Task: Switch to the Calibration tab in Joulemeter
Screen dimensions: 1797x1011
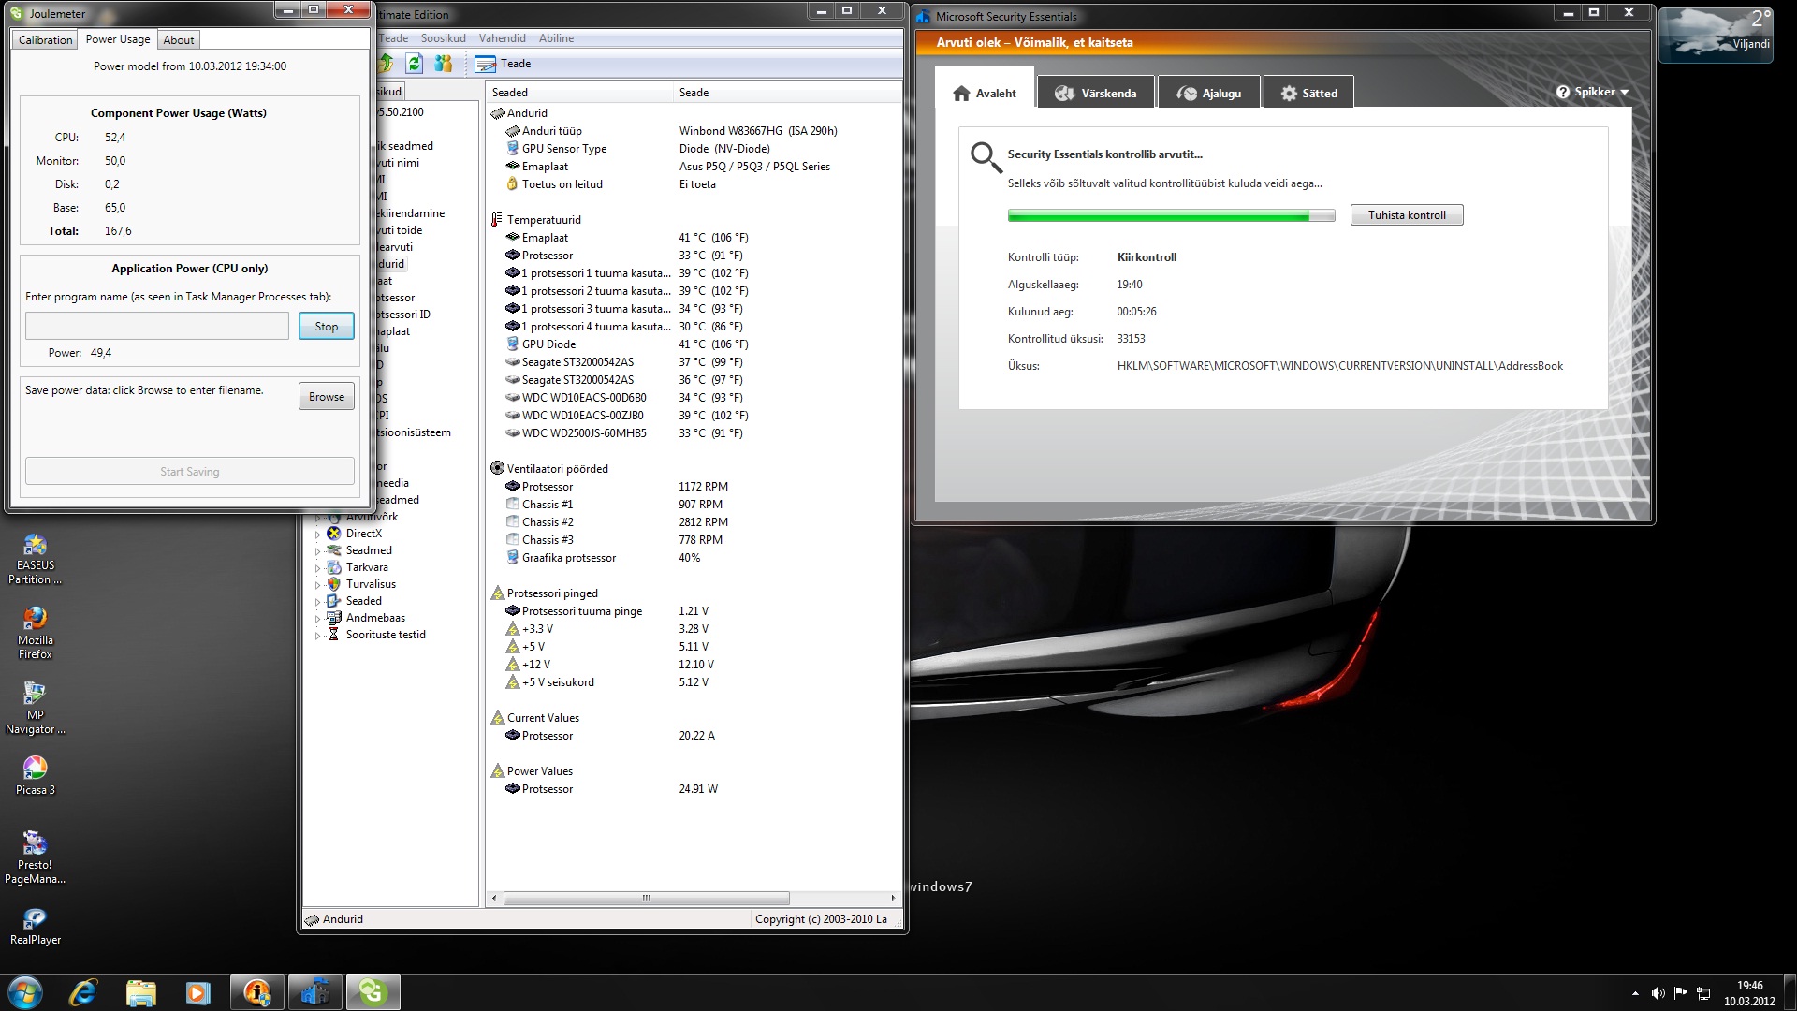Action: point(45,40)
